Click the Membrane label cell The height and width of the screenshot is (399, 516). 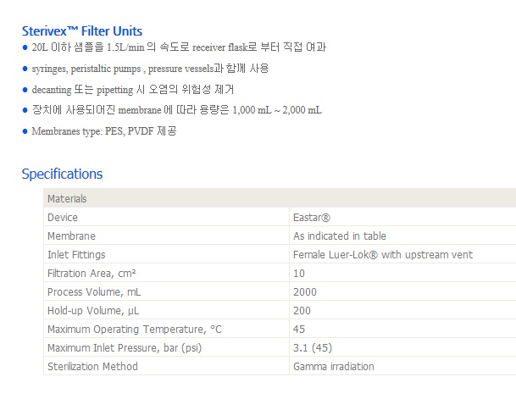166,236
